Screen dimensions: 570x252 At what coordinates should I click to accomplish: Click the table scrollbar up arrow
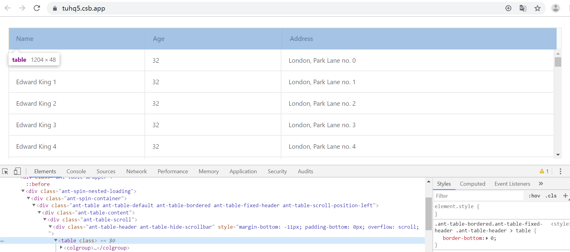point(558,54)
